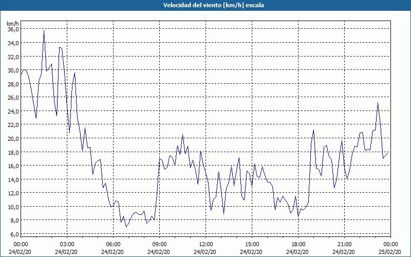This screenshot has width=411, height=257.
Task: Click the 15:00 time axis label
Action: tap(252, 245)
